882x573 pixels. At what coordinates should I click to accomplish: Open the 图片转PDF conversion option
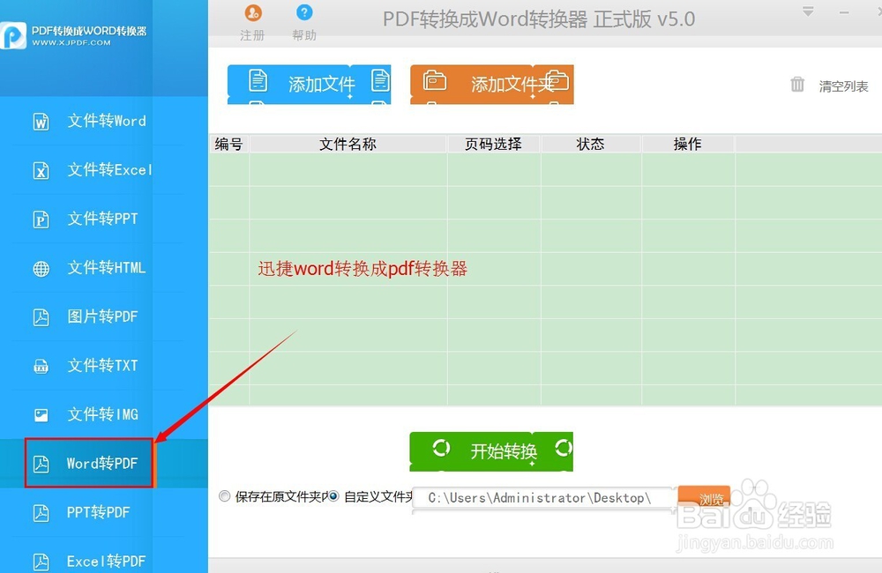click(41, 316)
